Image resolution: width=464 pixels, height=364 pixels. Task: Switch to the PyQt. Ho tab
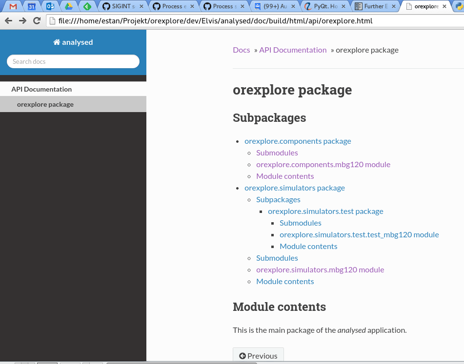pyautogui.click(x=325, y=6)
